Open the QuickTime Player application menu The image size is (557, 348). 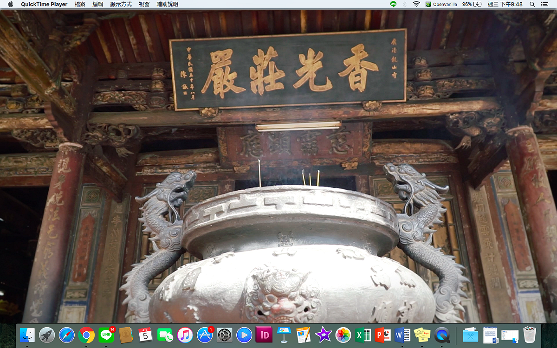point(44,4)
